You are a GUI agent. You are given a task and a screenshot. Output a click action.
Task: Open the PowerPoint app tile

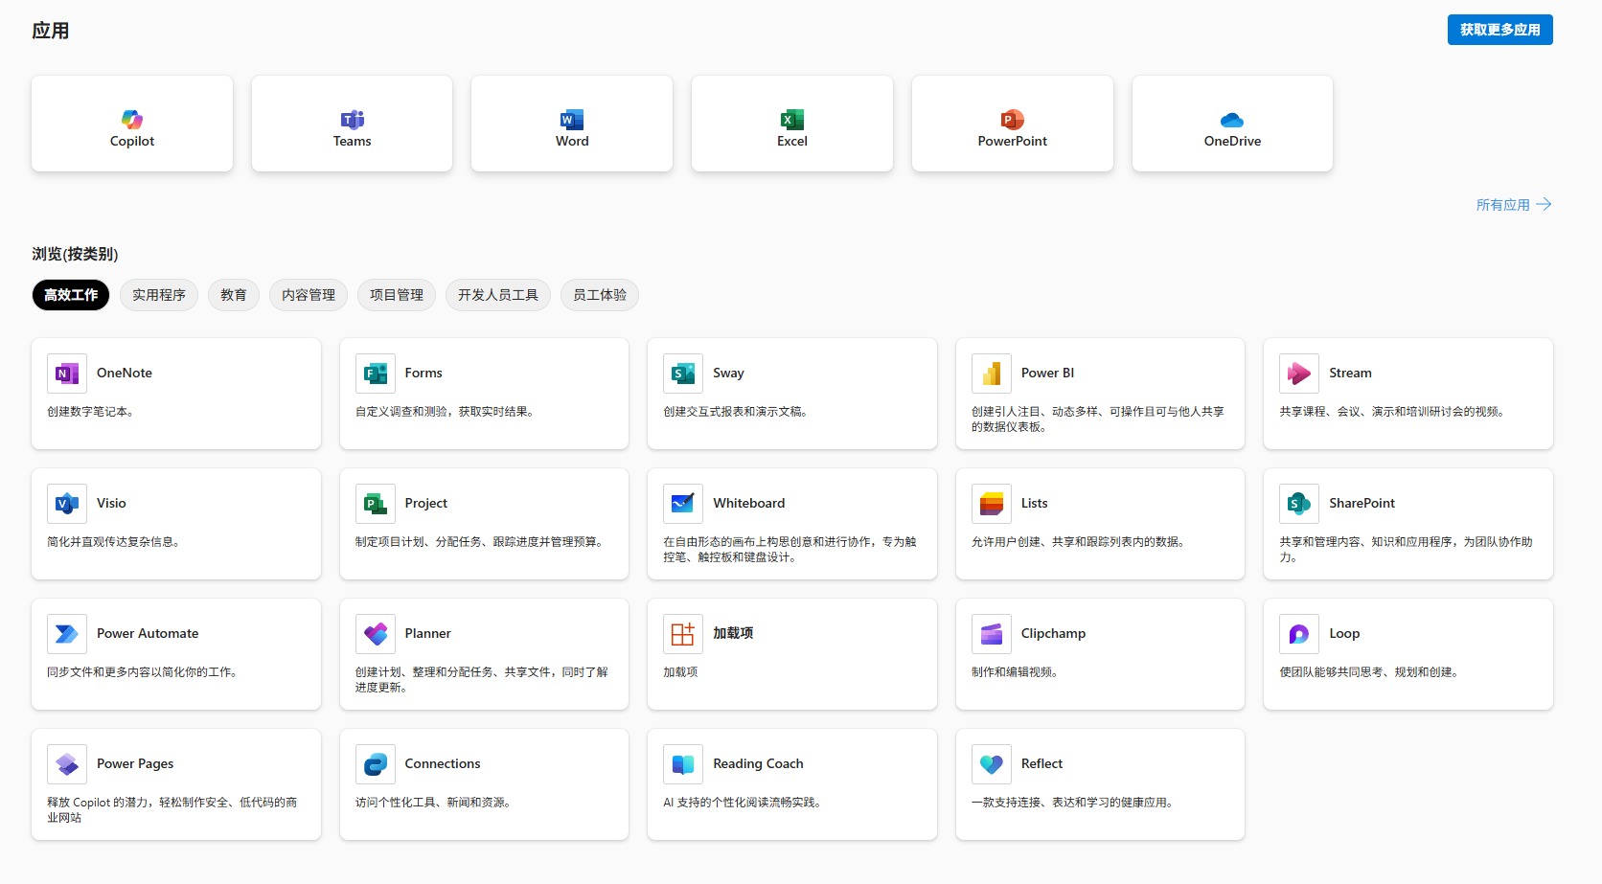pyautogui.click(x=1012, y=125)
